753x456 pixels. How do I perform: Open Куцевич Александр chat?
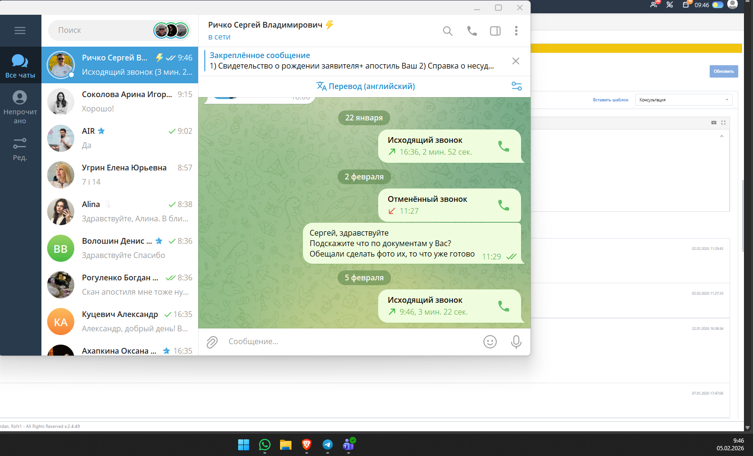(x=120, y=321)
